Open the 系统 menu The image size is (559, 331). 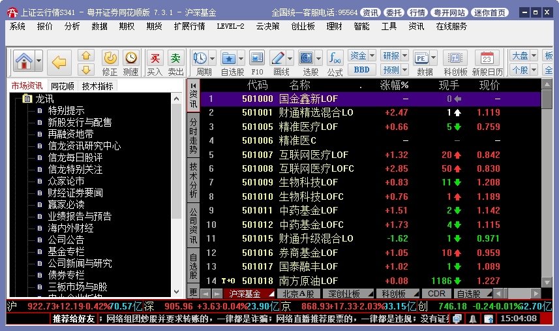pyautogui.click(x=17, y=26)
